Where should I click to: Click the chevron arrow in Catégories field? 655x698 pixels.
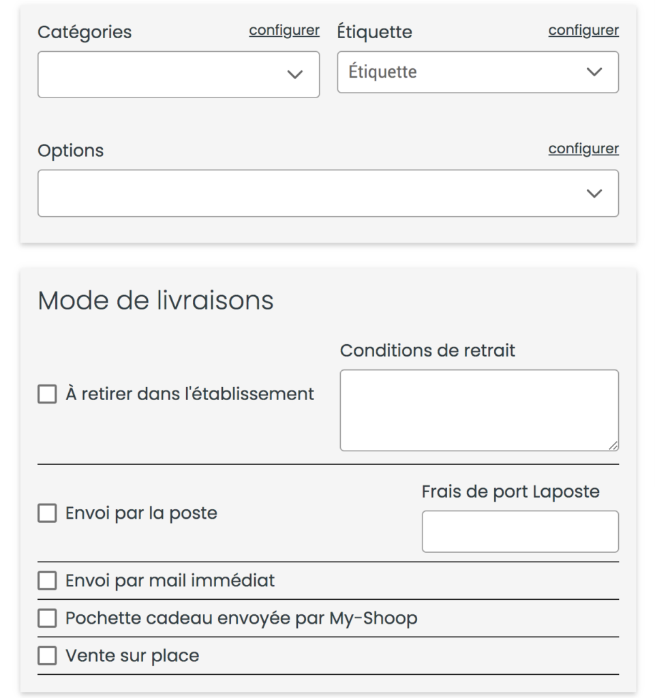pos(294,74)
